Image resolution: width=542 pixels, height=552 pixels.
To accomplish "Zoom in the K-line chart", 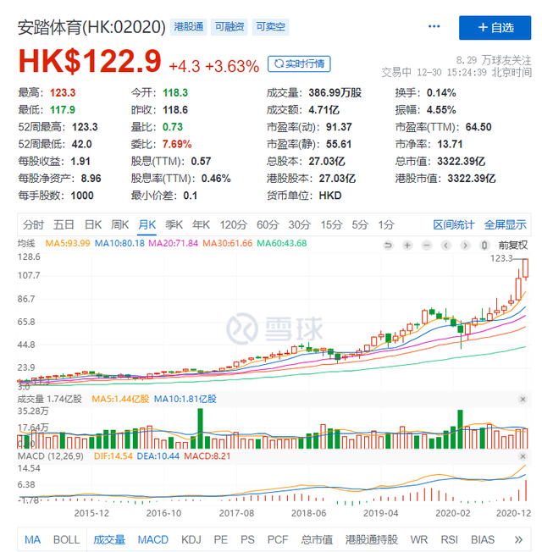I will point(407,245).
